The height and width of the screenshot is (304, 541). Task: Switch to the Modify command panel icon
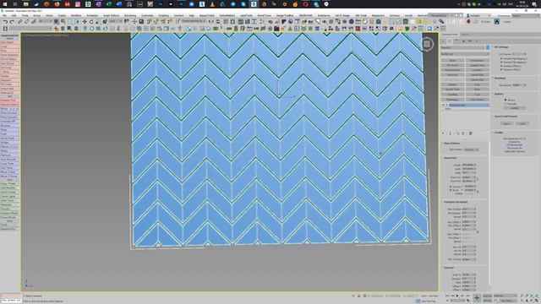pyautogui.click(x=450, y=41)
